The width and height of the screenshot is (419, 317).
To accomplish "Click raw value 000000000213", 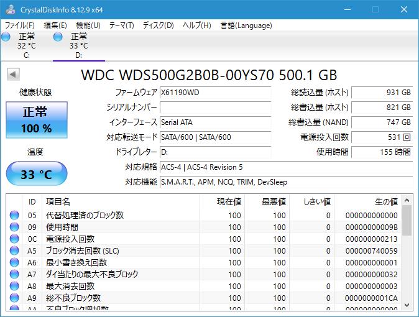I will click(x=371, y=239).
